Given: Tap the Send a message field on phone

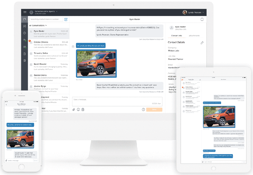Looking at the screenshot, I should pyautogui.click(x=20, y=160).
